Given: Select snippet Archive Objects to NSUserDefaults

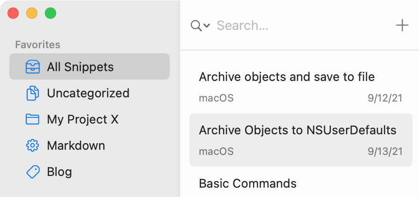Looking at the screenshot, I should (301, 140).
